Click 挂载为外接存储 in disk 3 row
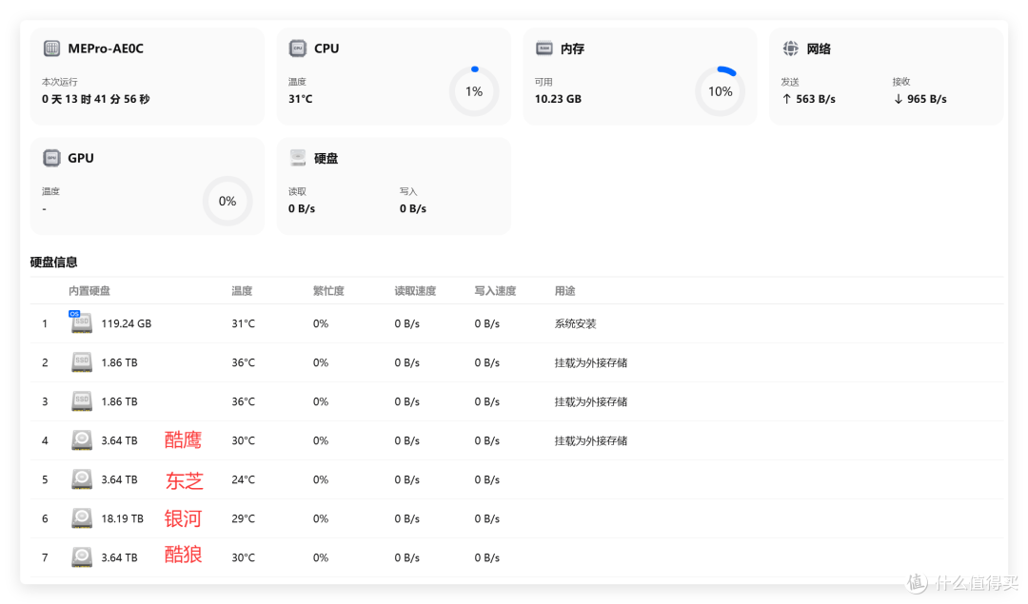1028x604 pixels. click(591, 401)
